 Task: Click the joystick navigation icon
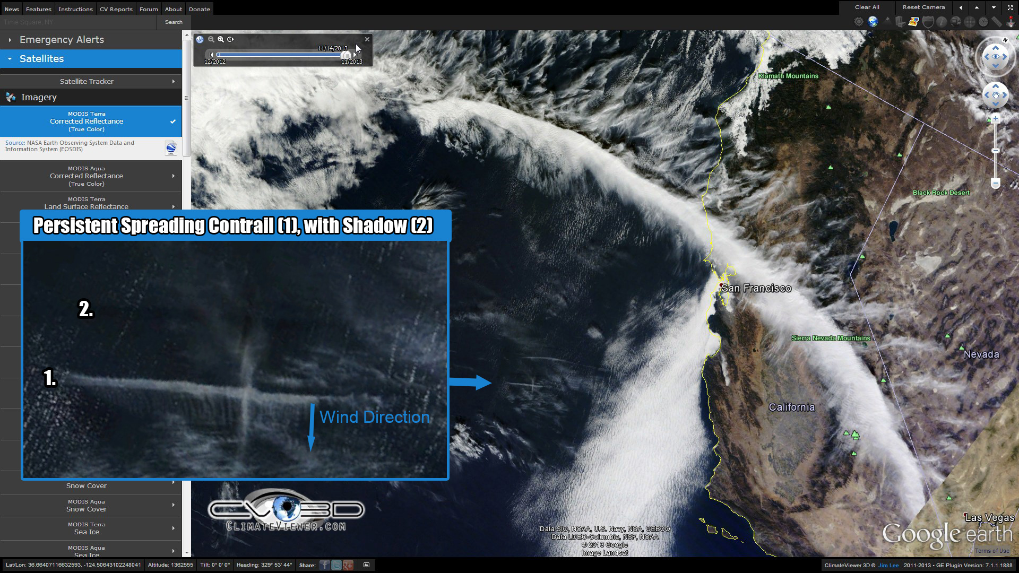1011,21
